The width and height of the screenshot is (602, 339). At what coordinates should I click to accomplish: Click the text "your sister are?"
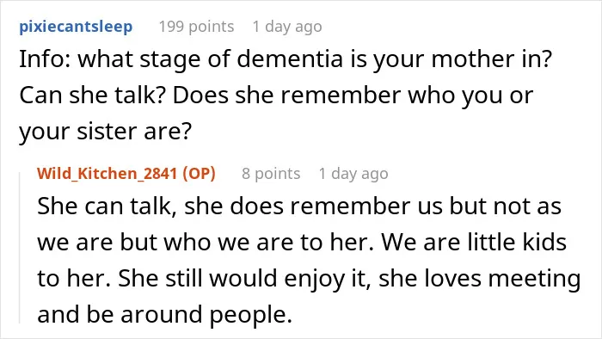105,132
